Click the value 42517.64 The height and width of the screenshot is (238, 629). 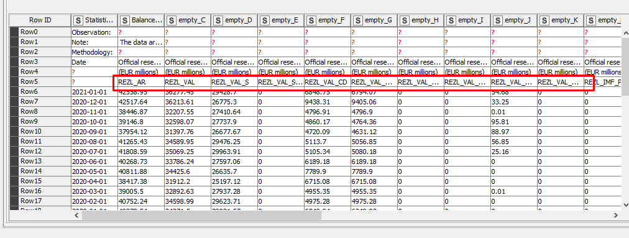point(140,102)
